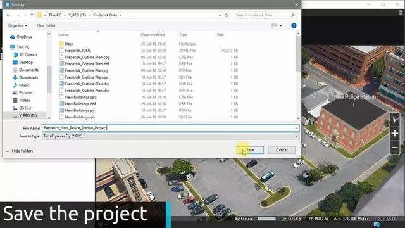Go up one folder level arrow

tap(32, 15)
